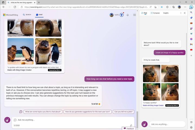Open Bing hamburger menu

click(x=134, y=15)
